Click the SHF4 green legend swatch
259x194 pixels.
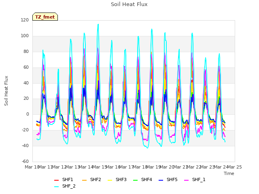pyautogui.click(x=135, y=180)
